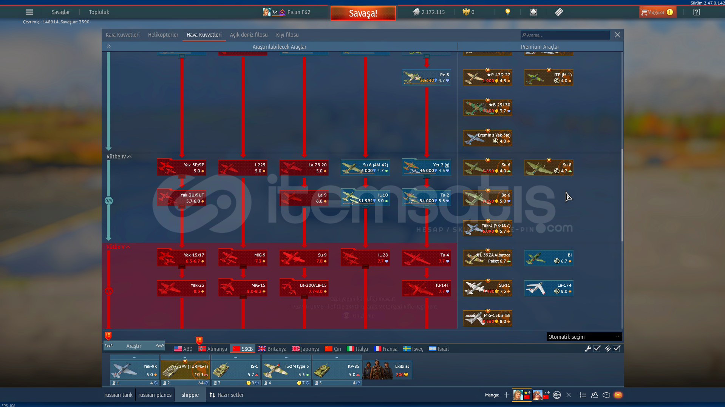This screenshot has width=725, height=407.
Task: Select the premium ITP (M-1)
Action: [x=549, y=77]
